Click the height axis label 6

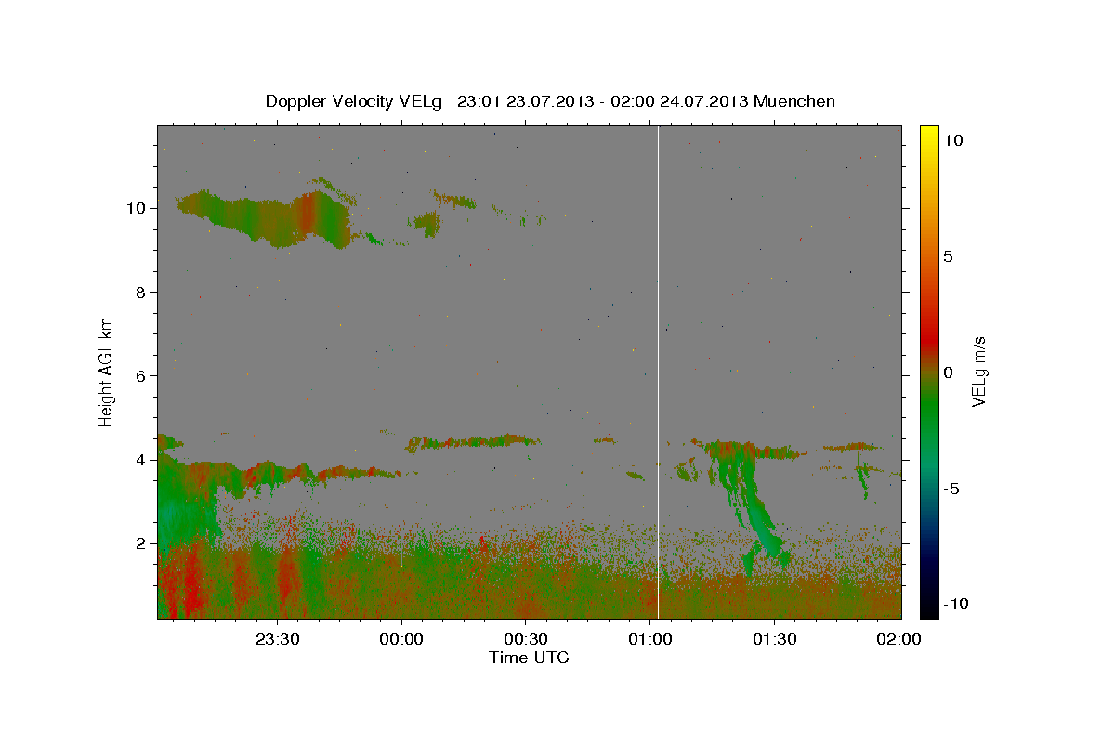[x=142, y=375]
